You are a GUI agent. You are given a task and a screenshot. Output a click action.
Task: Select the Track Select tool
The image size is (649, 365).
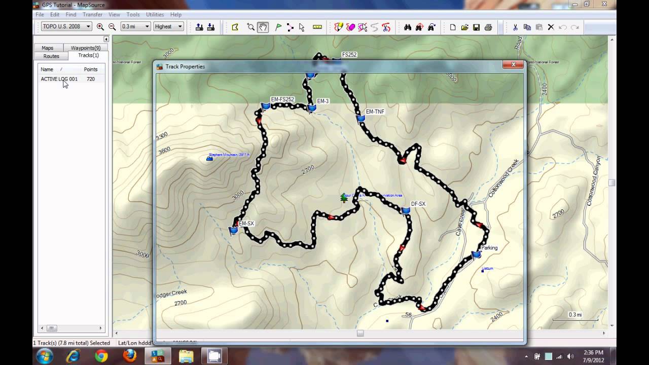coord(363,27)
